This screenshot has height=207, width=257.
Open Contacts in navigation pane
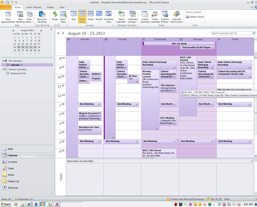(27, 162)
